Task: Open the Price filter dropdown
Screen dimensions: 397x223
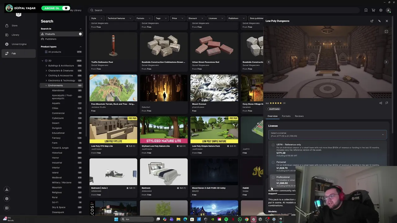Action: point(177,18)
